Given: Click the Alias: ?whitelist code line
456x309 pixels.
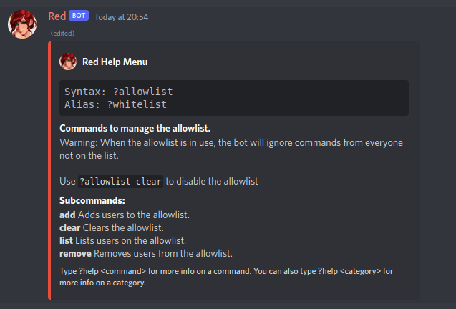Looking at the screenshot, I should tap(115, 104).
